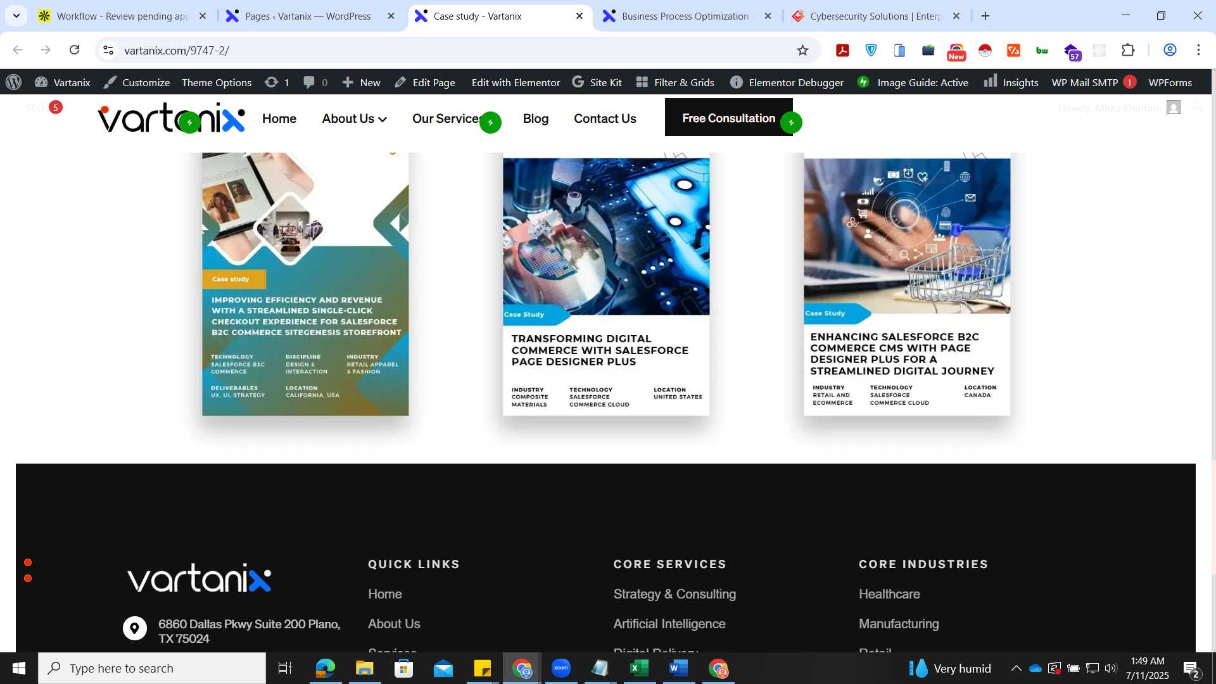Viewport: 1216px width, 684px height.
Task: Click the comments bubble in admin bar
Action: (315, 82)
